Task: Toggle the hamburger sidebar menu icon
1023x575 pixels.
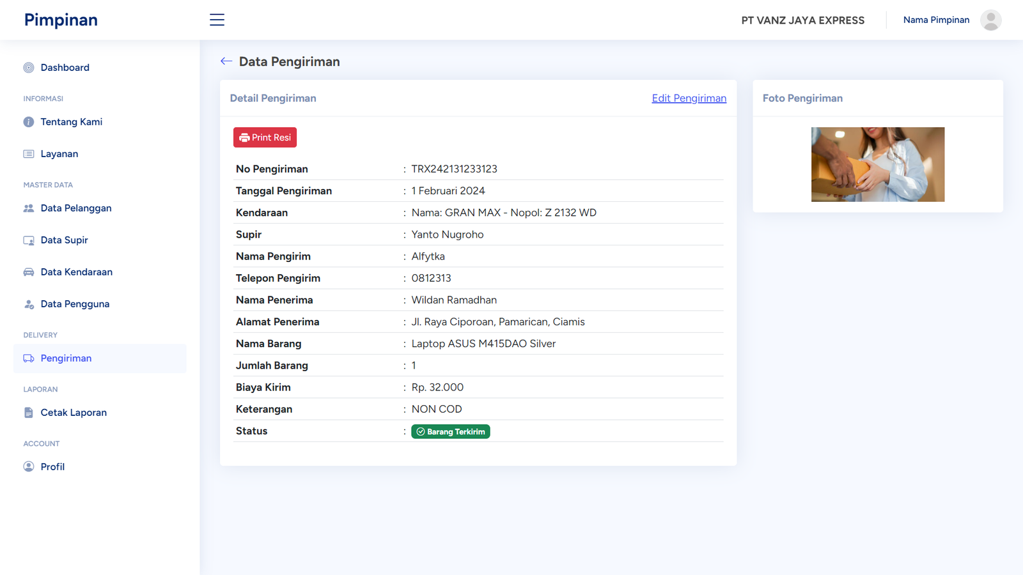Action: point(217,20)
